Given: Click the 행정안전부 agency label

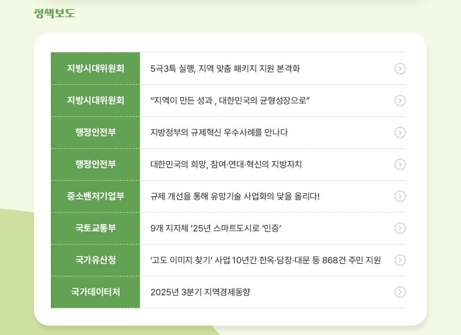Looking at the screenshot, I should 95,132.
